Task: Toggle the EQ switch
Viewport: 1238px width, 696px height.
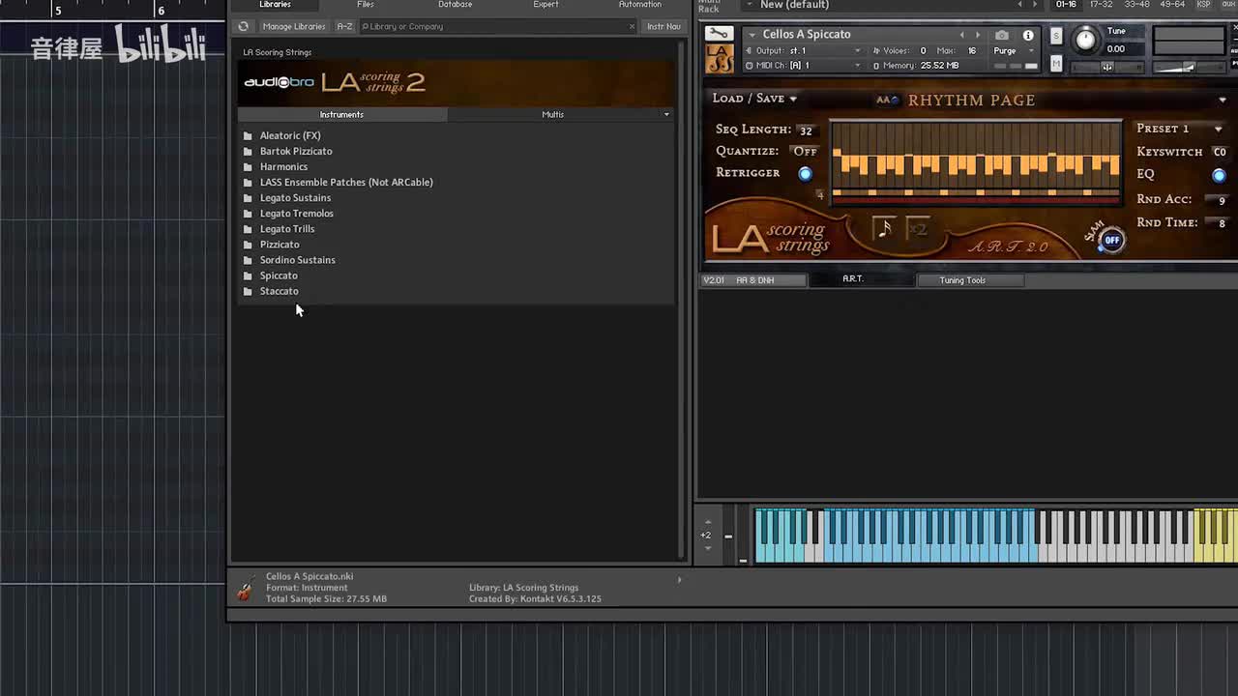Action: tap(1219, 175)
